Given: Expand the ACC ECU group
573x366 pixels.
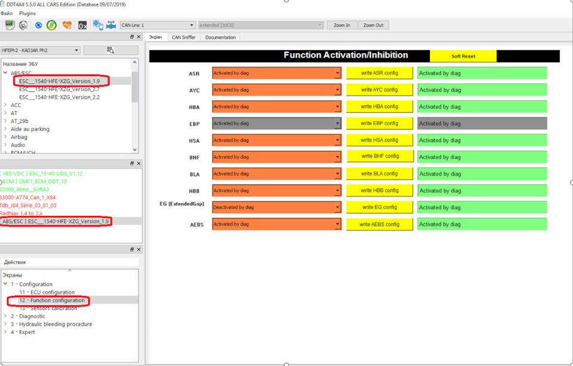Looking at the screenshot, I should (x=5, y=105).
